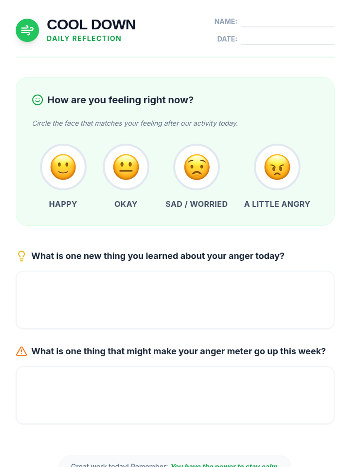Screen dimensions: 350x467
Task: Click the 'How are you feeling' heading
Action: 120,100
